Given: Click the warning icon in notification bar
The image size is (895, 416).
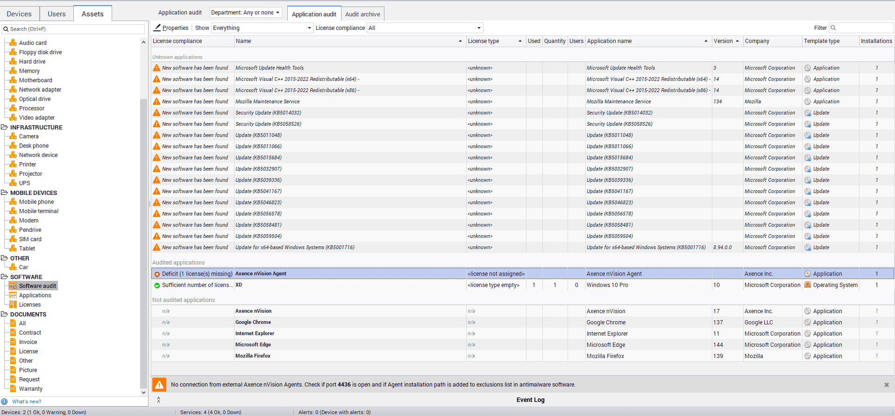Looking at the screenshot, I should [159, 385].
